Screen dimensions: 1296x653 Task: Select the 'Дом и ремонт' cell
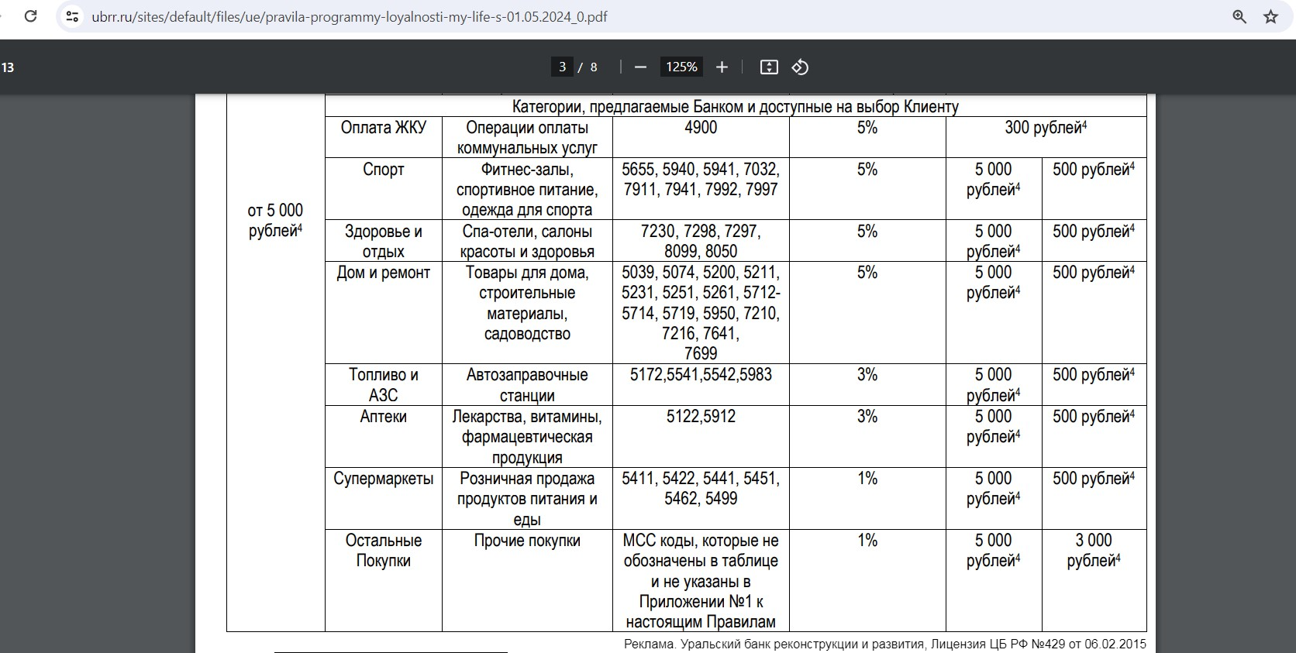[x=384, y=312]
